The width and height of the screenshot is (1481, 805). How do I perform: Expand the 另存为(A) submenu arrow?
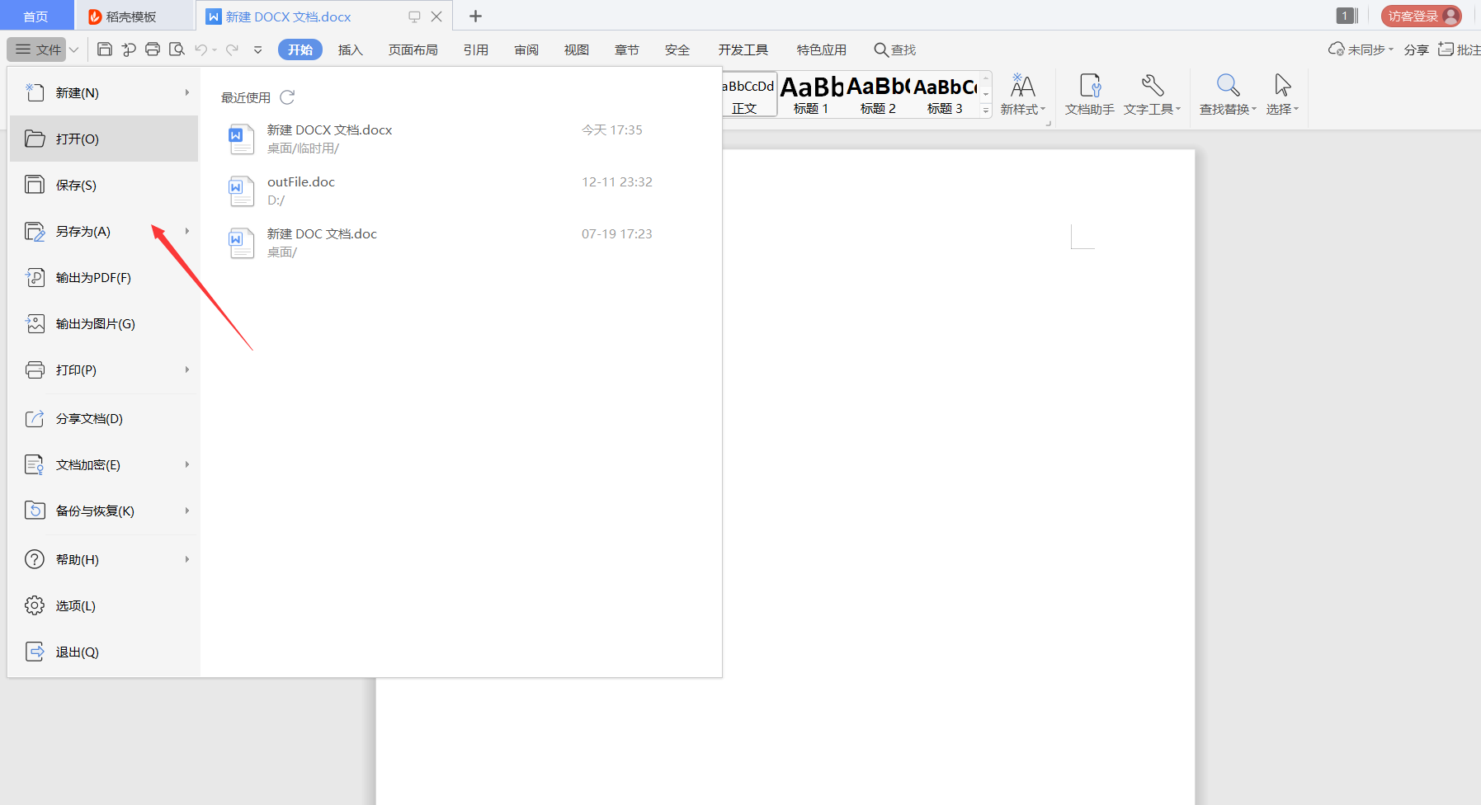pyautogui.click(x=187, y=231)
